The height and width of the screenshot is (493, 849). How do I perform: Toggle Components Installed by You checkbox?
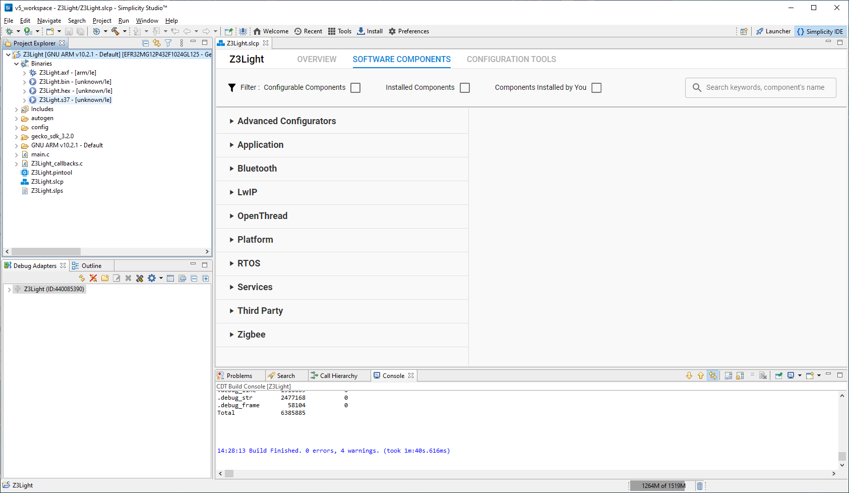pyautogui.click(x=596, y=88)
